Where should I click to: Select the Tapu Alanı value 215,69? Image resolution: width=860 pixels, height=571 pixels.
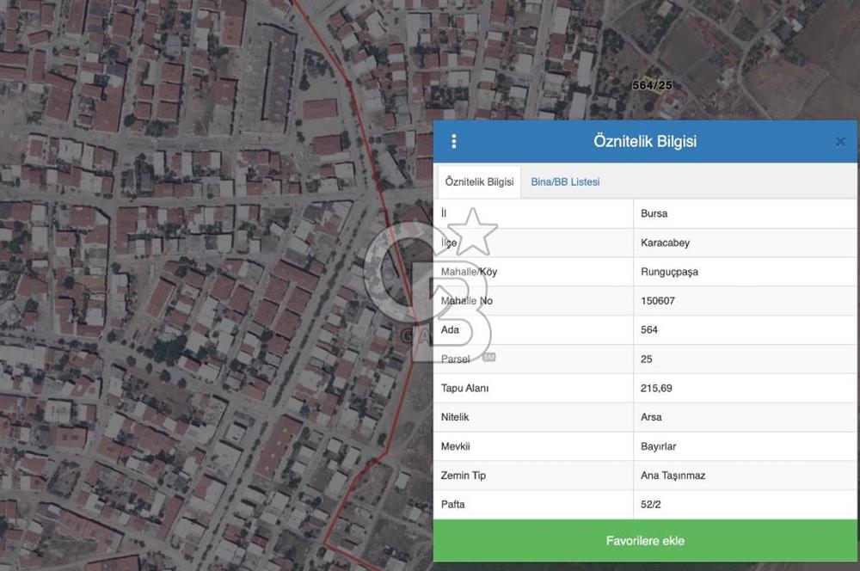656,388
